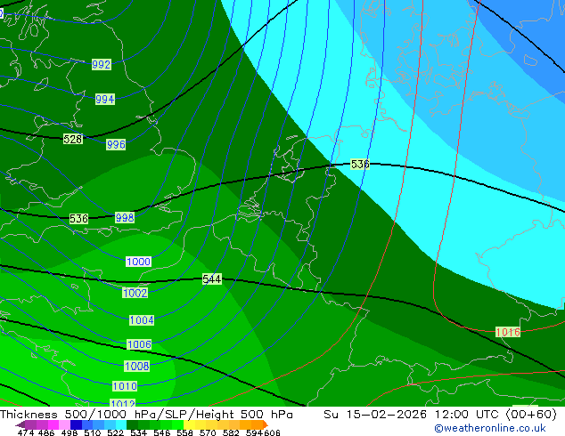
Task: Click the yellow legend swatch right of 558
Action: point(190,424)
